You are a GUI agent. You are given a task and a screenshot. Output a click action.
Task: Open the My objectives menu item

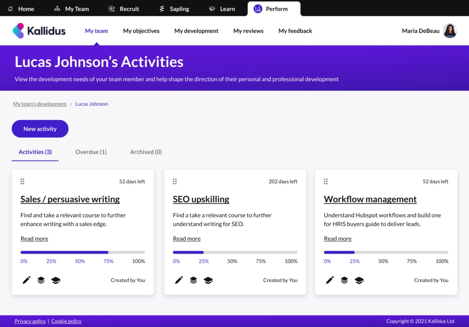141,31
